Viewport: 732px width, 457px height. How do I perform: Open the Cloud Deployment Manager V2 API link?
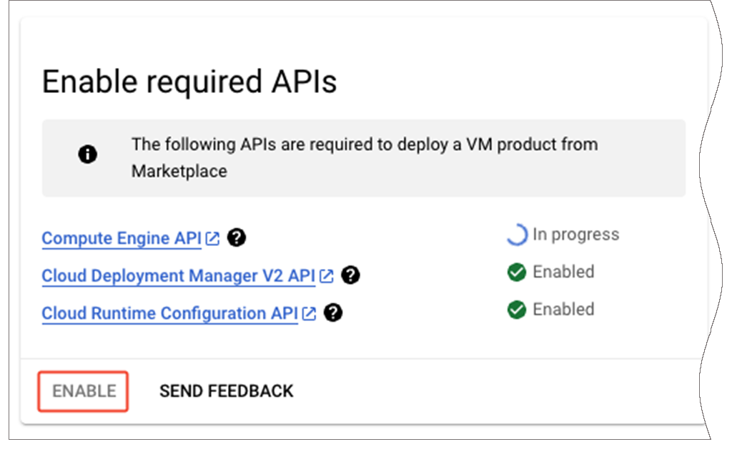177,275
